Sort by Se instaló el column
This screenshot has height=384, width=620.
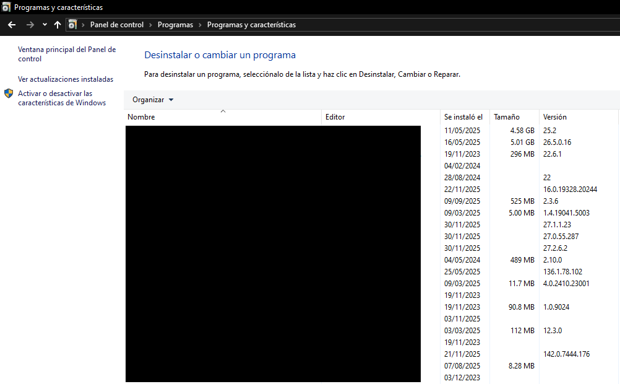[x=463, y=117]
